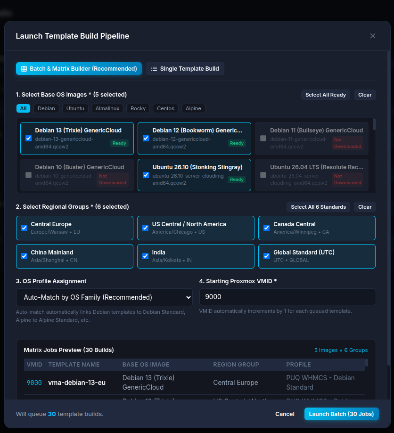Click Select All Ready button
Screen dimensions: 394x433
point(326,95)
